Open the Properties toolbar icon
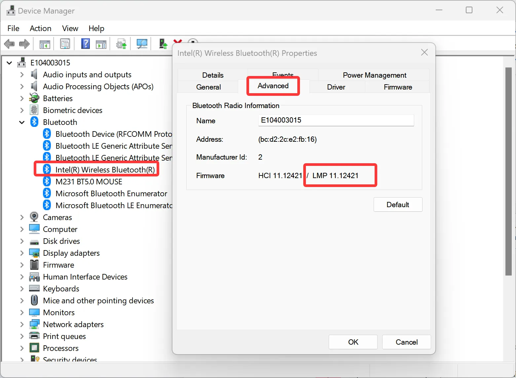516x378 pixels. [65, 44]
